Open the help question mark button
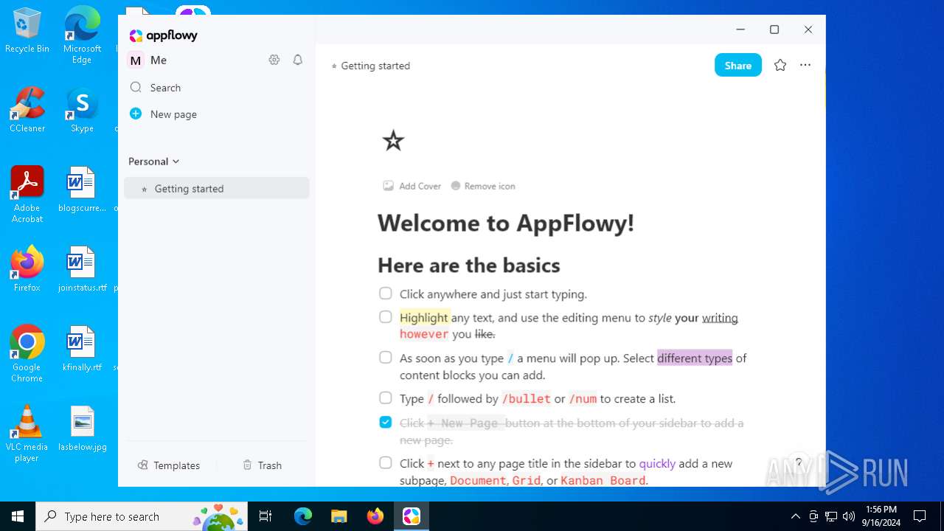This screenshot has height=531, width=944. (x=799, y=463)
